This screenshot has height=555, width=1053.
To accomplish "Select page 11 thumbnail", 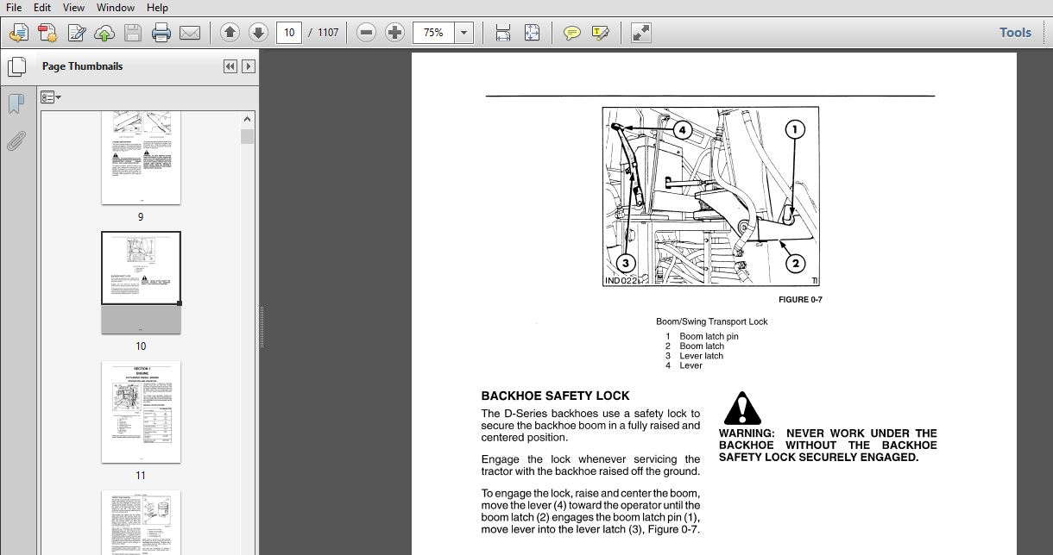I will [141, 412].
